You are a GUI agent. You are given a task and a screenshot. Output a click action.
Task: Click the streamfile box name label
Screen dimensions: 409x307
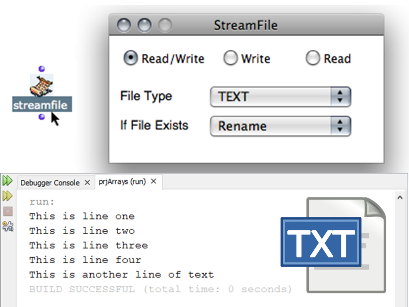[40, 105]
